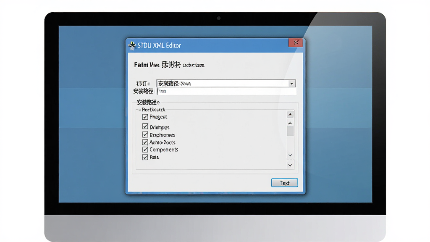Click the Text button

tap(285, 183)
